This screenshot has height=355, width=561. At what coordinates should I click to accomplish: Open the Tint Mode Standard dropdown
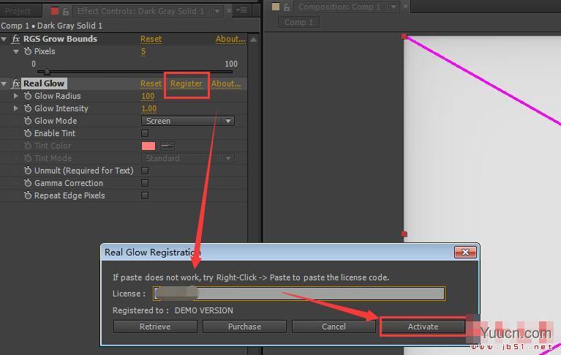click(188, 158)
